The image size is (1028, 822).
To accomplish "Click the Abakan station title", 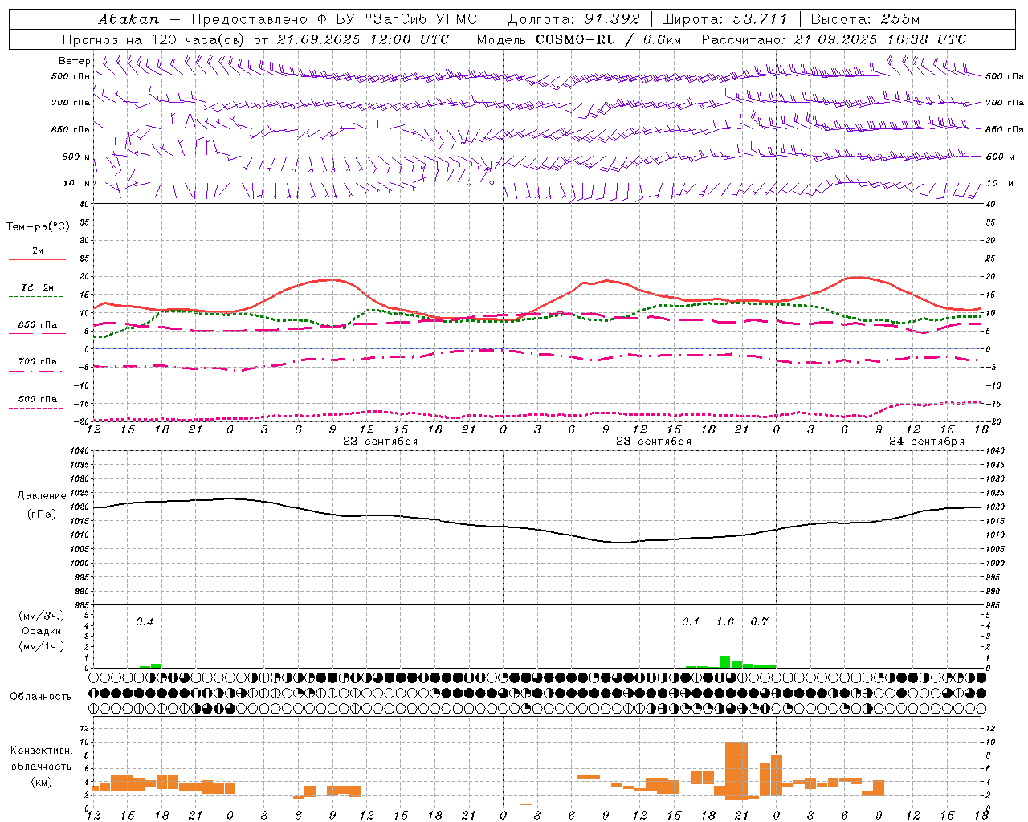I will click(x=128, y=19).
